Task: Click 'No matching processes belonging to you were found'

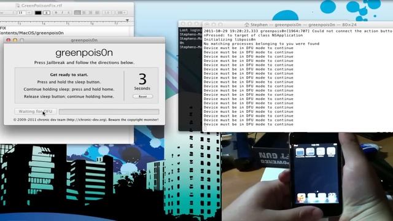Action: [x=262, y=44]
